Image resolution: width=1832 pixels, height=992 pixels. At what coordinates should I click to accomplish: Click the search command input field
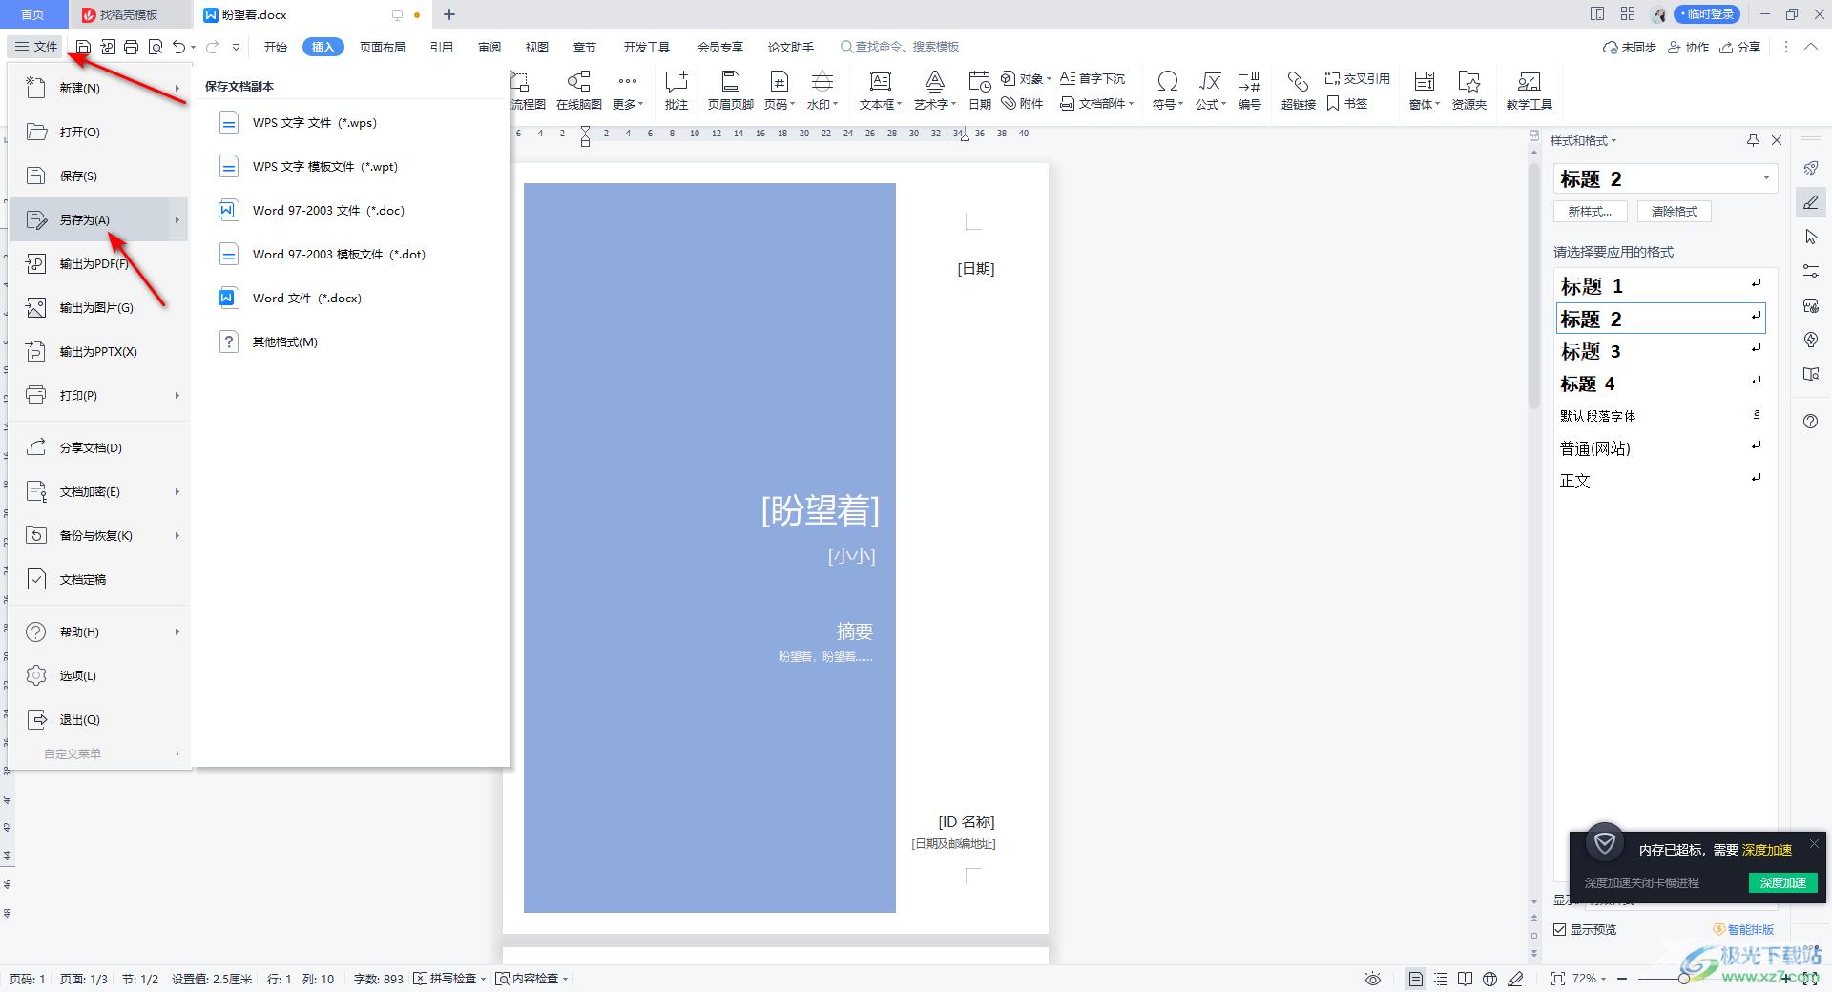coord(900,47)
